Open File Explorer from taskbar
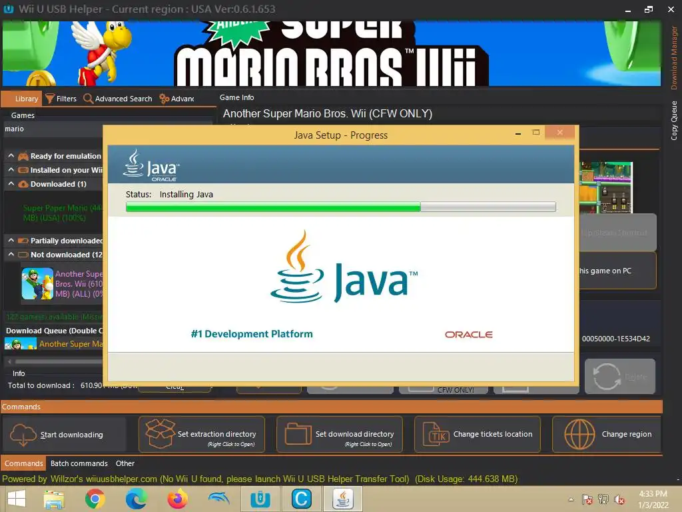This screenshot has width=682, height=512. 54,499
